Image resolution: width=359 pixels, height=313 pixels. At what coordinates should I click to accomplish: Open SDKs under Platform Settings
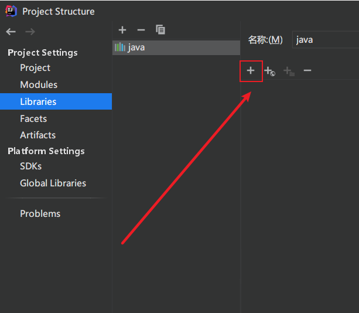click(30, 166)
